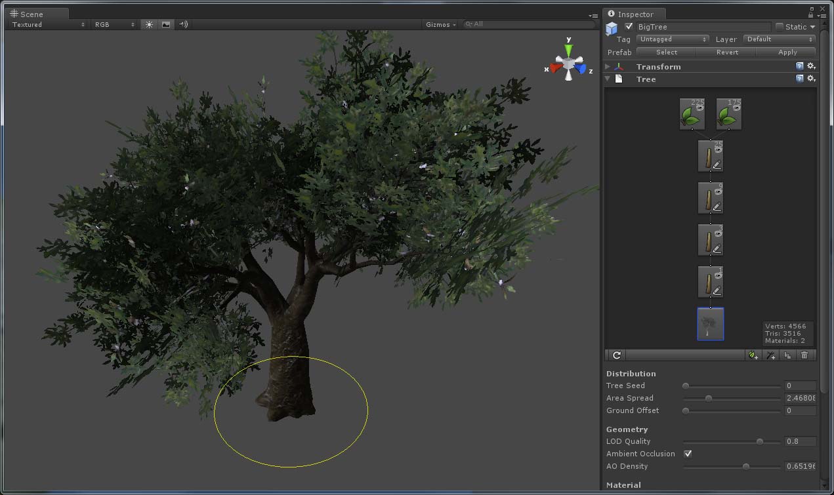Image resolution: width=834 pixels, height=495 pixels.
Task: Select the tree root node thumbnail
Action: click(x=710, y=324)
